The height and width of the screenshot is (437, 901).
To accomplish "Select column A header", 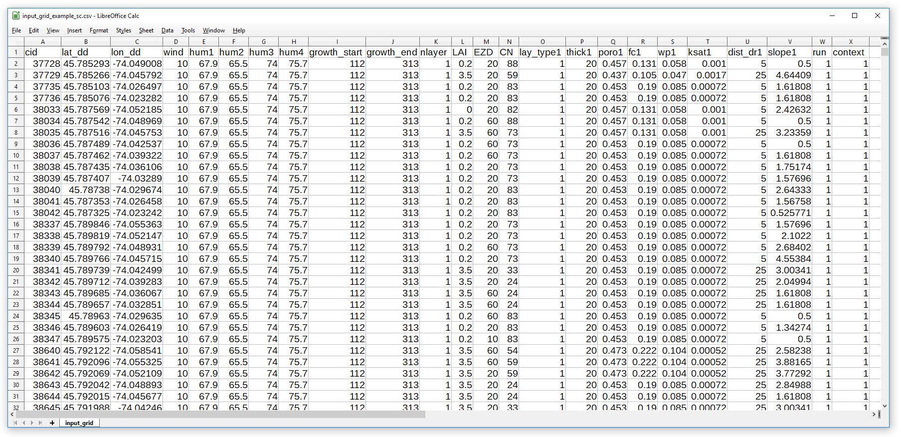I will click(x=43, y=42).
